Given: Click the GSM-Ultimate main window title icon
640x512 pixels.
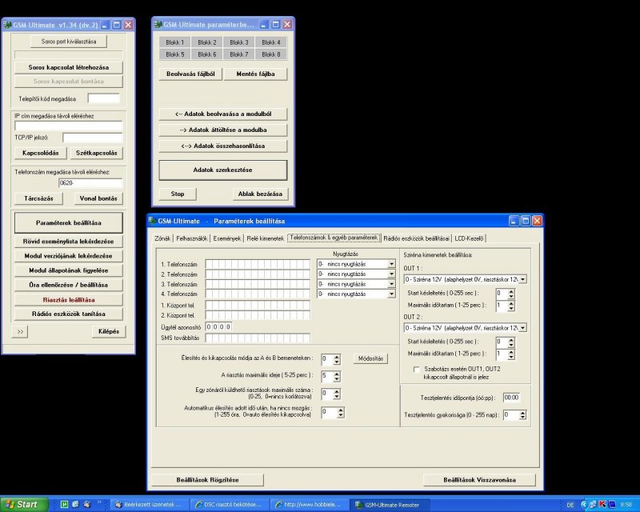Looking at the screenshot, I should (7, 25).
